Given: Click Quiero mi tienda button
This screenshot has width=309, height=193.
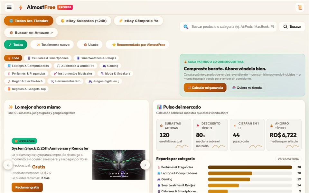Looking at the screenshot, I should 247,87.
